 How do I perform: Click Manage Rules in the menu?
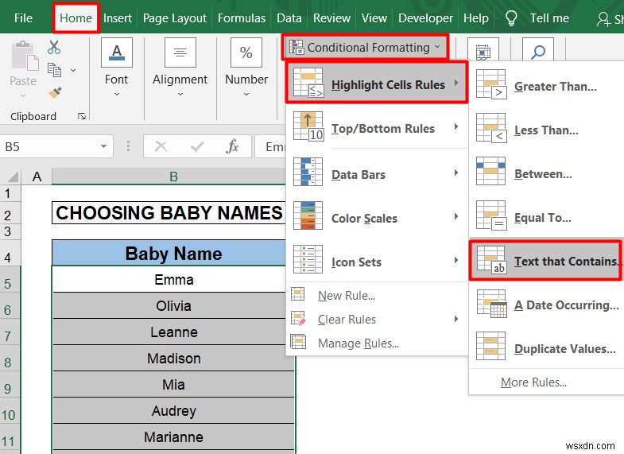(x=377, y=343)
